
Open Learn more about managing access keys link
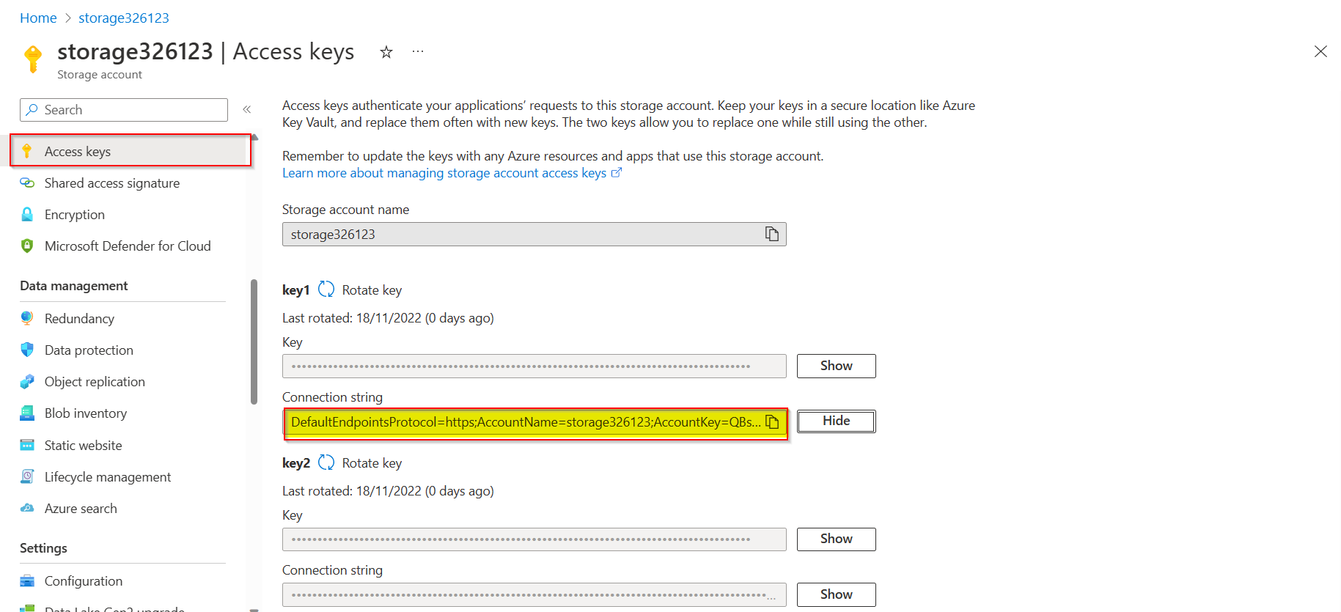click(x=452, y=173)
